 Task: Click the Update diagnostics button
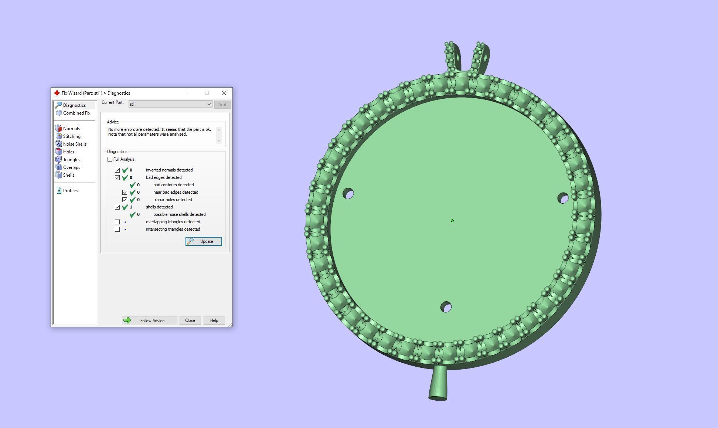click(204, 241)
